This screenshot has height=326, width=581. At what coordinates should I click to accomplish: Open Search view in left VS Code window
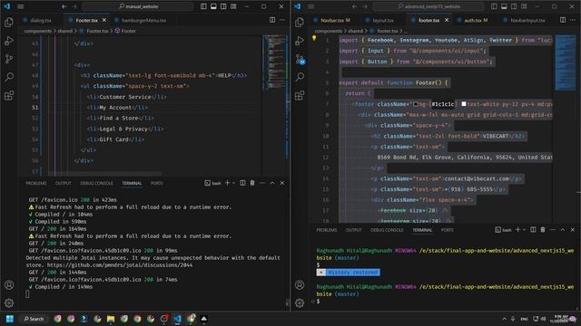(9, 77)
